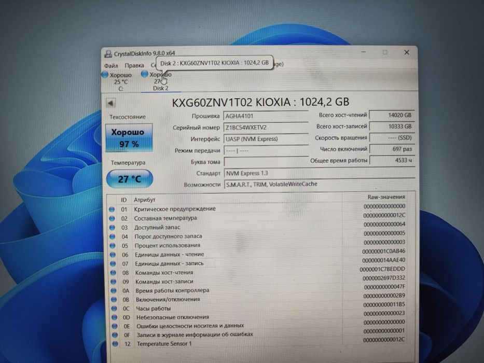This screenshot has height=363, width=484.
Task: Click raw value 0000002697D332
Action: (384, 278)
